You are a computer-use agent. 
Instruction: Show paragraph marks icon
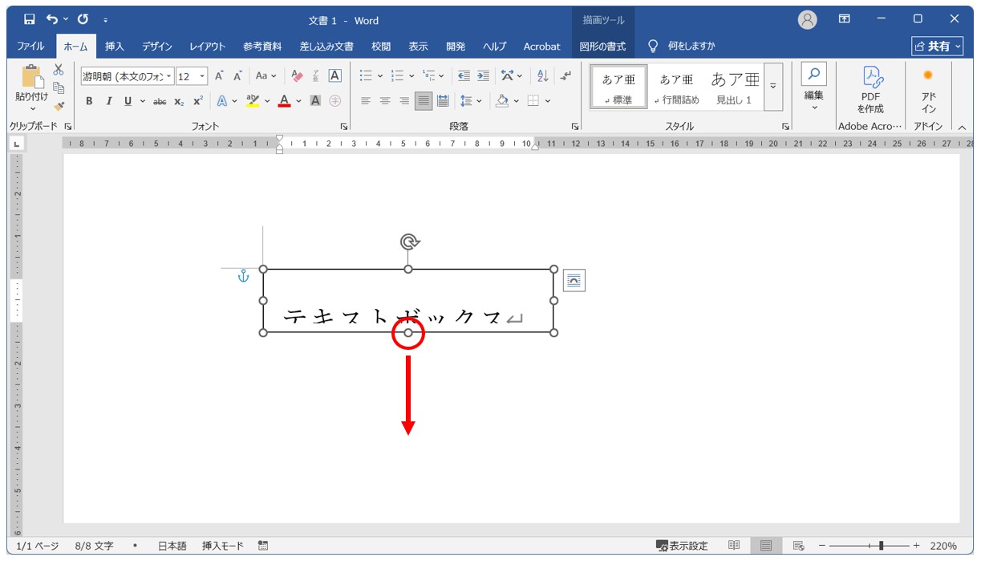click(565, 76)
